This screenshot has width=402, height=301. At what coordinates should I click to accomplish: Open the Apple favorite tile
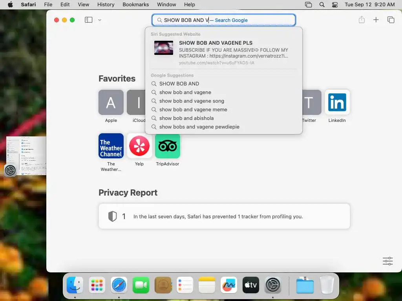[x=111, y=102]
